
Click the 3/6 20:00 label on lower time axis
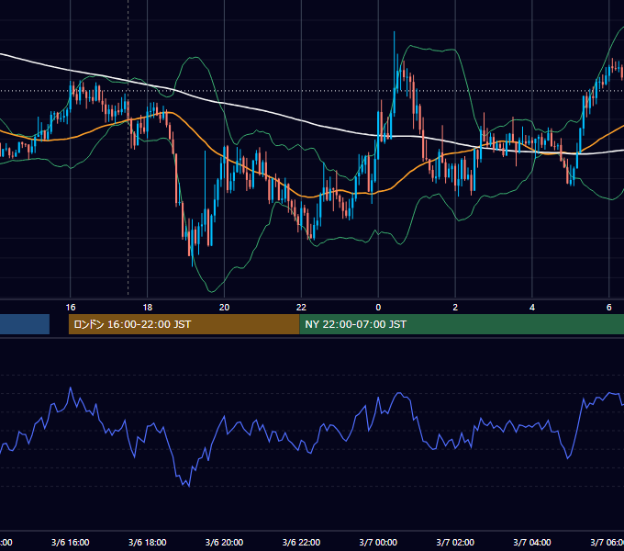coord(225,542)
